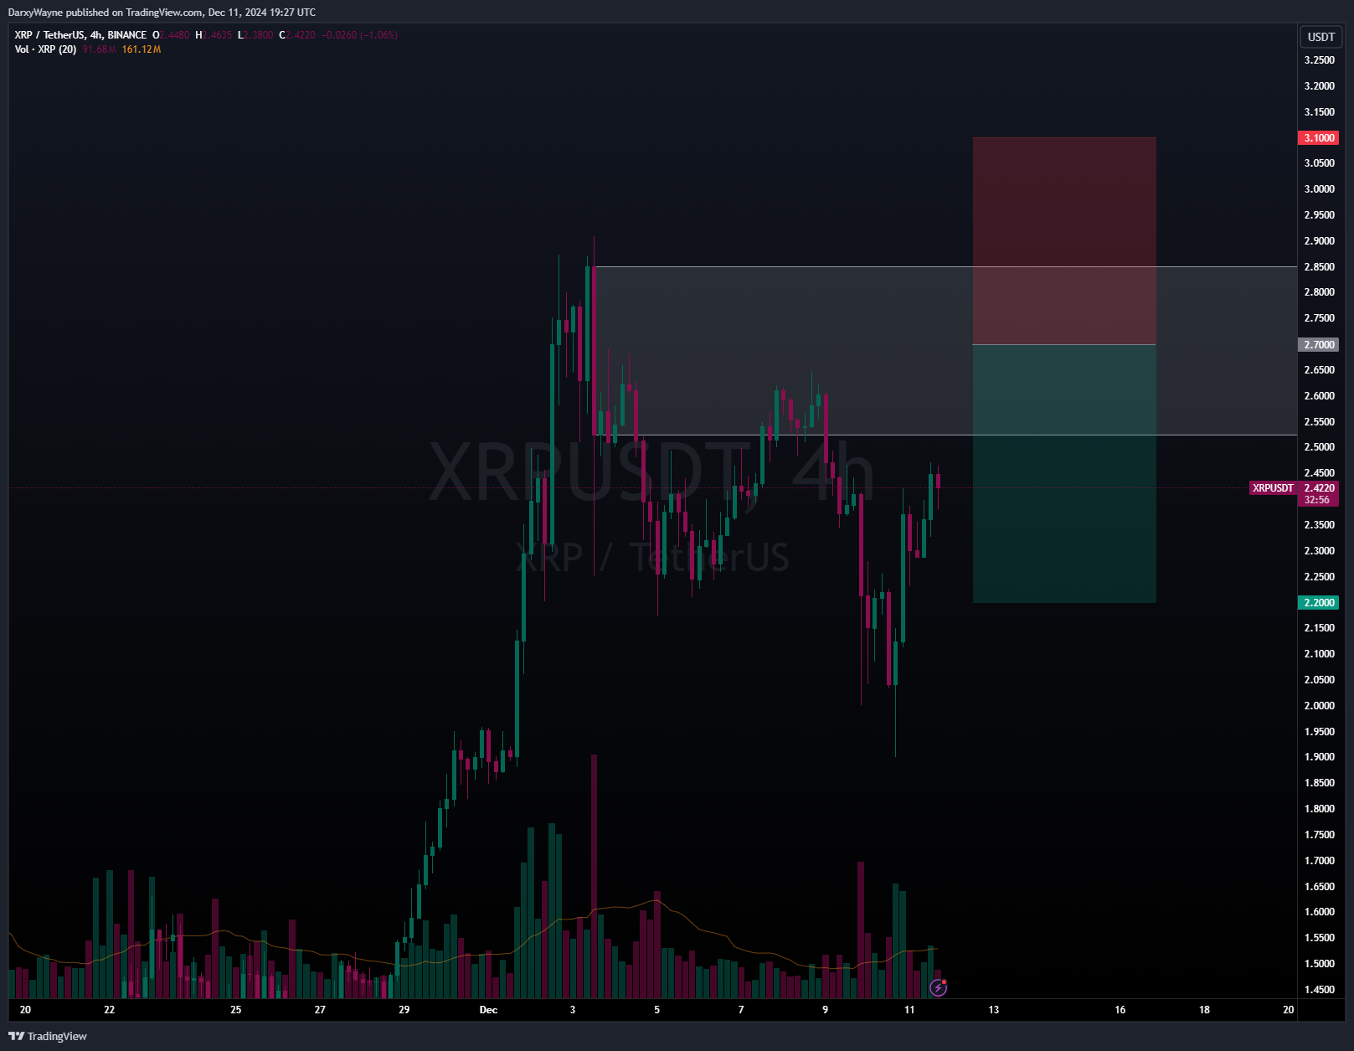Click the TradingView.com link in the header
Viewport: 1354px width, 1051px height.
(x=167, y=12)
